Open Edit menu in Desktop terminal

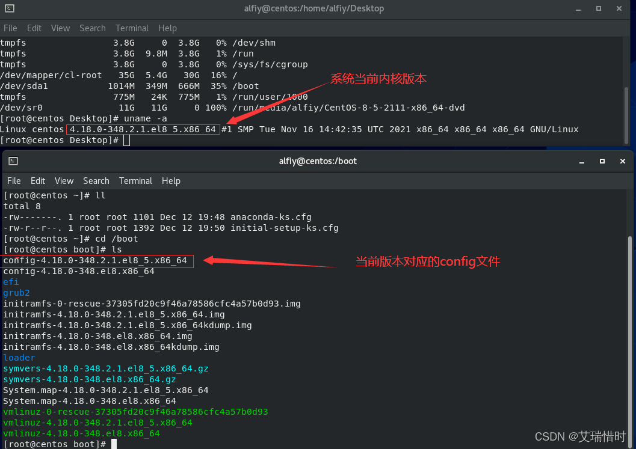pyautogui.click(x=34, y=28)
